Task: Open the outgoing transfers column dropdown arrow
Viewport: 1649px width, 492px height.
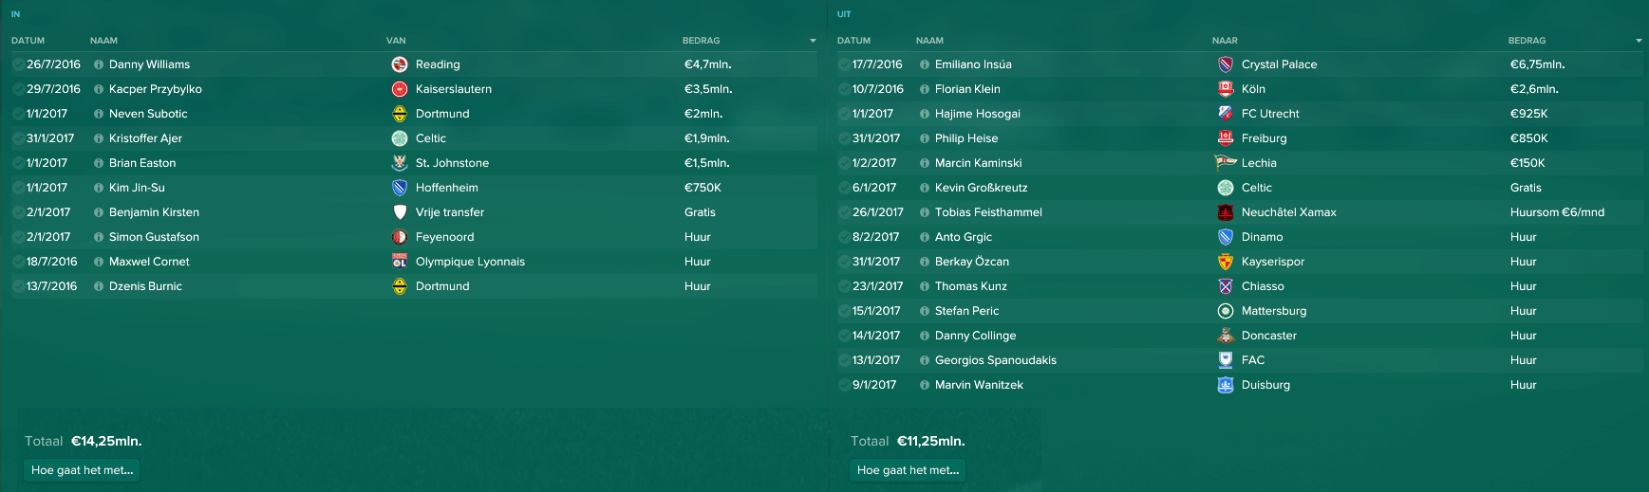Action: pyautogui.click(x=1639, y=41)
